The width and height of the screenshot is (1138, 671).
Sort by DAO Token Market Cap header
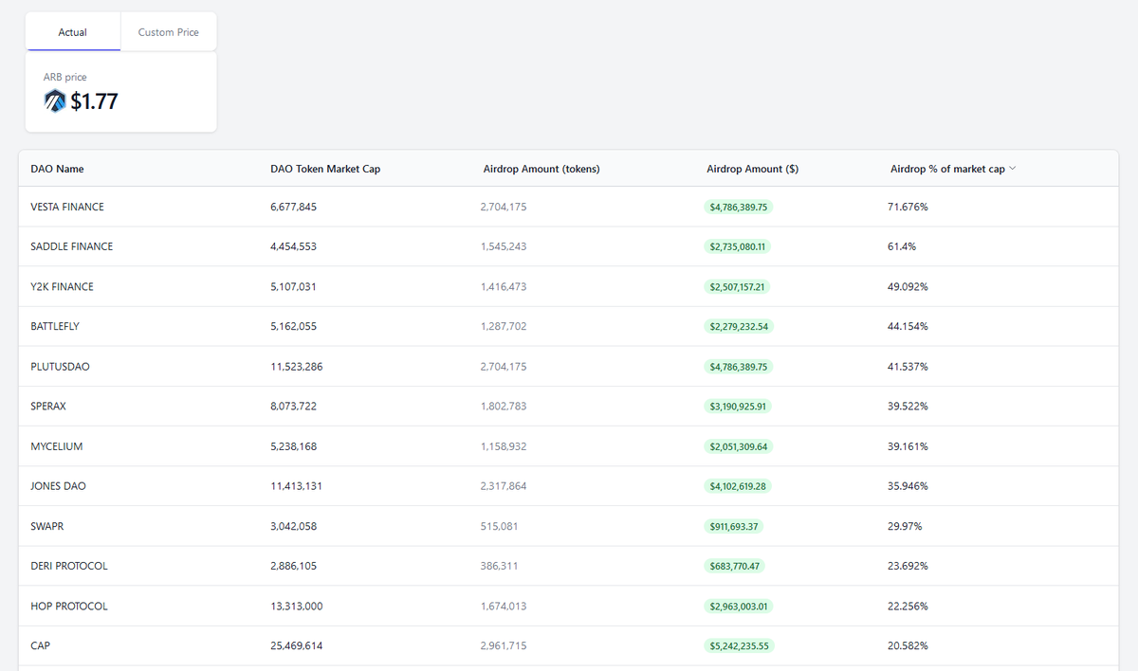point(325,169)
